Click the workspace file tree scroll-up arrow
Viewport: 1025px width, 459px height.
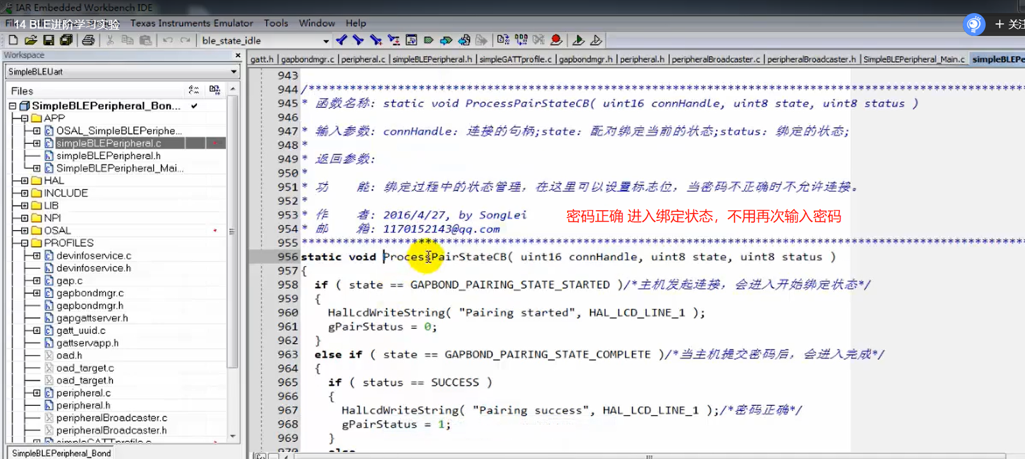pos(232,89)
